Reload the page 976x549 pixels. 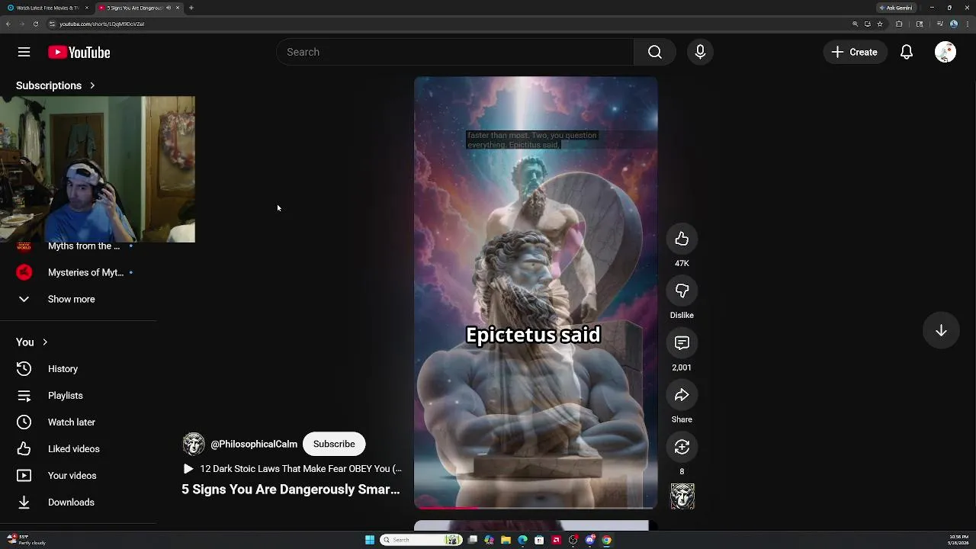[35, 24]
